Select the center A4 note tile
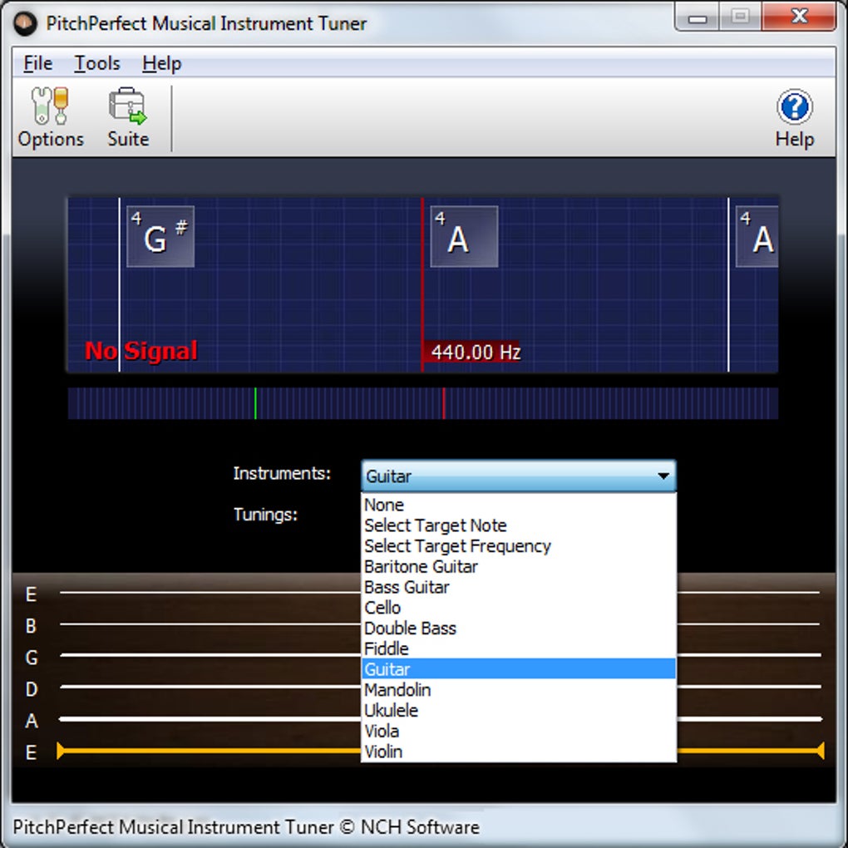Image resolution: width=848 pixels, height=848 pixels. pyautogui.click(x=464, y=236)
